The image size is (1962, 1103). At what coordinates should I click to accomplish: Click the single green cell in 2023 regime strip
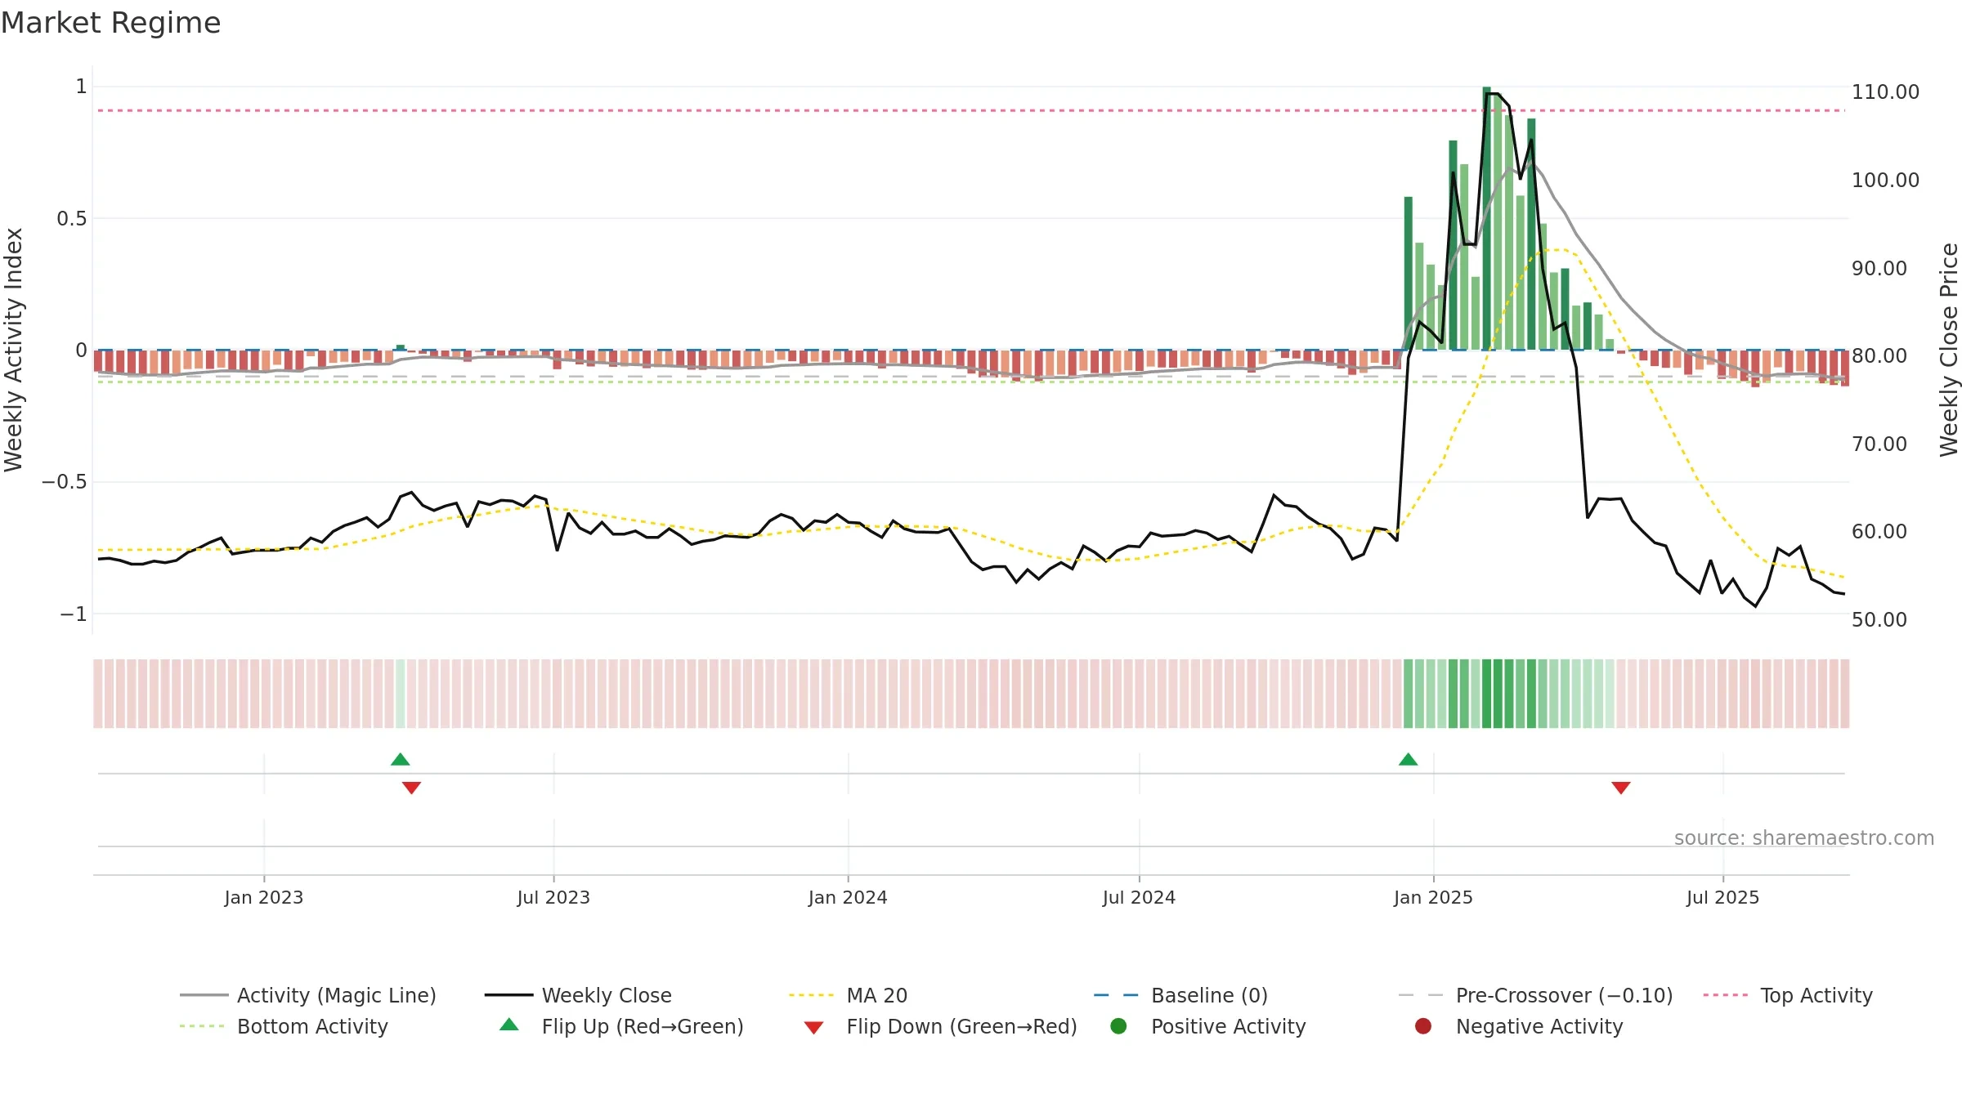click(401, 694)
